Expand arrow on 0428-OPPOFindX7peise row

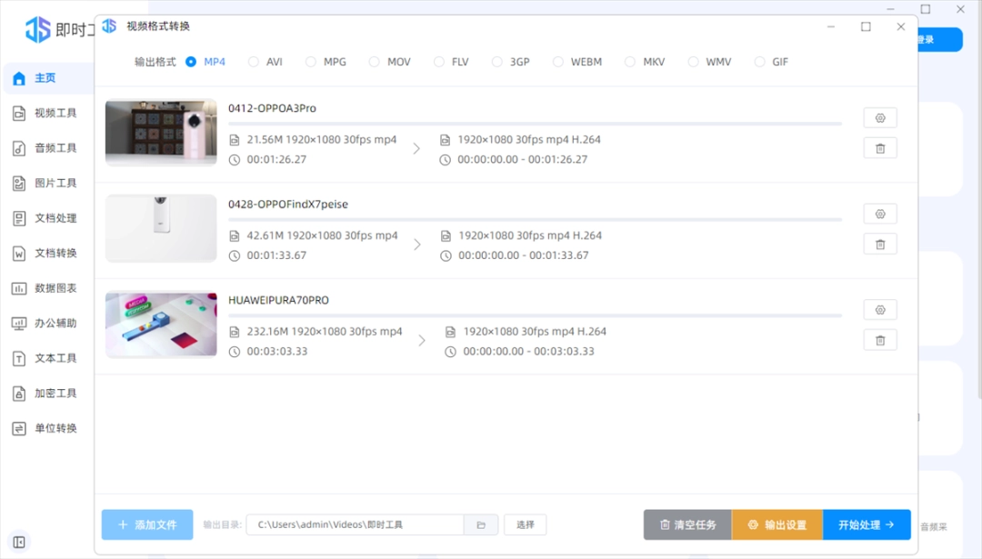416,245
